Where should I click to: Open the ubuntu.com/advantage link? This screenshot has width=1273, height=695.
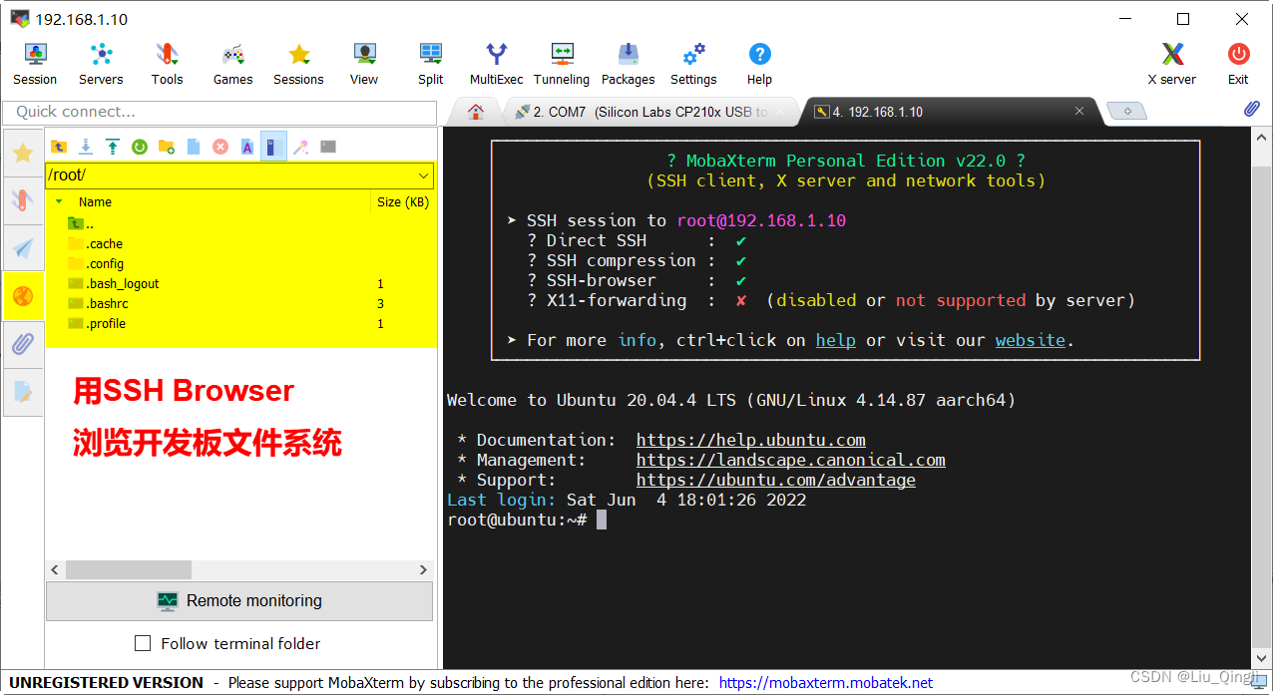776,480
